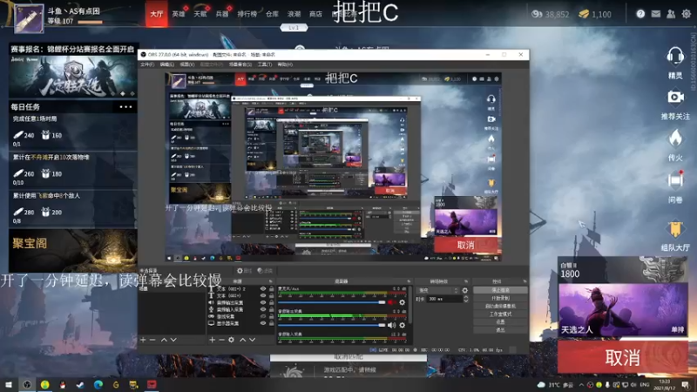Toggle visibility of 音频输出采集 source
This screenshot has height=392, width=697.
click(263, 302)
